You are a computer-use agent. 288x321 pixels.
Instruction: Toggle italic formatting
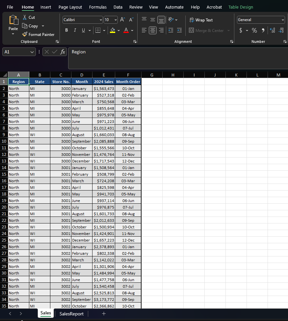[75, 30]
